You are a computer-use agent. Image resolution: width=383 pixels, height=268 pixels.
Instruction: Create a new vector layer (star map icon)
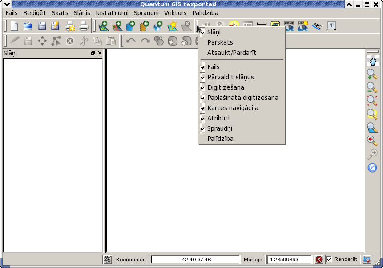point(173,26)
